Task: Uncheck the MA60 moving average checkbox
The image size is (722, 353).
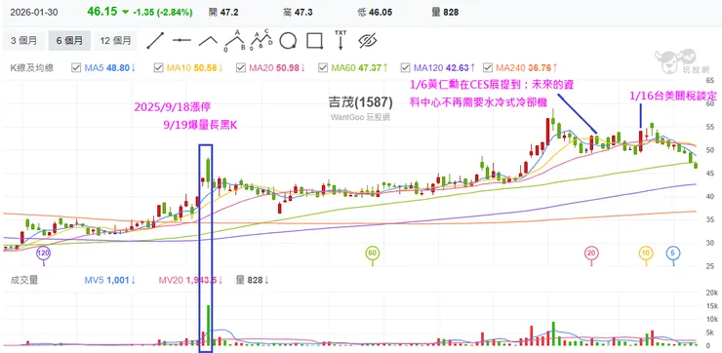Action: tap(323, 68)
